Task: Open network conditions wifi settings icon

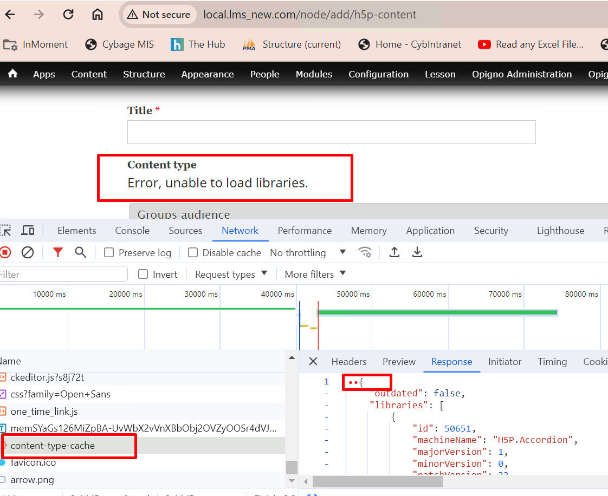Action: click(x=365, y=252)
